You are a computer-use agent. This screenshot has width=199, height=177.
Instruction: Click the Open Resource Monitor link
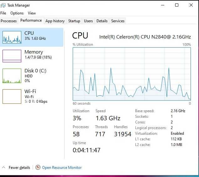click(62, 168)
